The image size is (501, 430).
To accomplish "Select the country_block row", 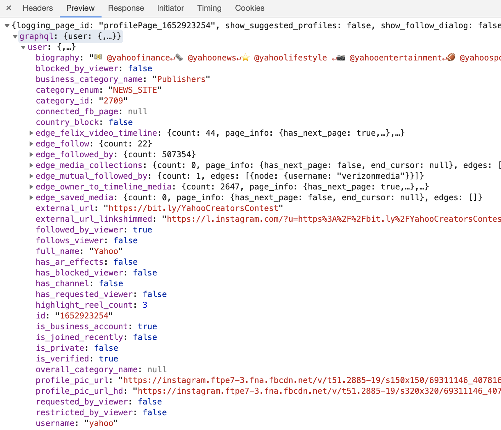I will [84, 122].
